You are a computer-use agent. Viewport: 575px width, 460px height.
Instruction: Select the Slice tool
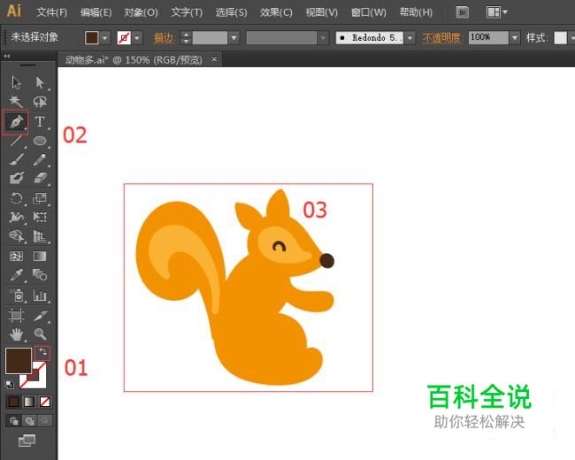(x=40, y=315)
